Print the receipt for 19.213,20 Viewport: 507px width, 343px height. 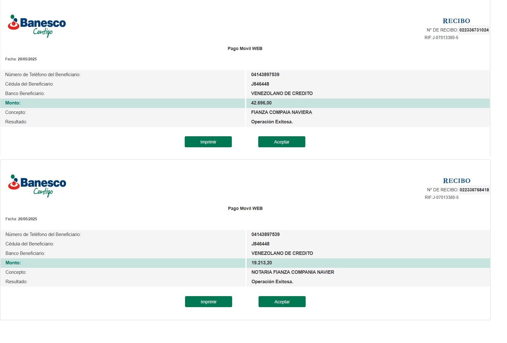point(208,302)
